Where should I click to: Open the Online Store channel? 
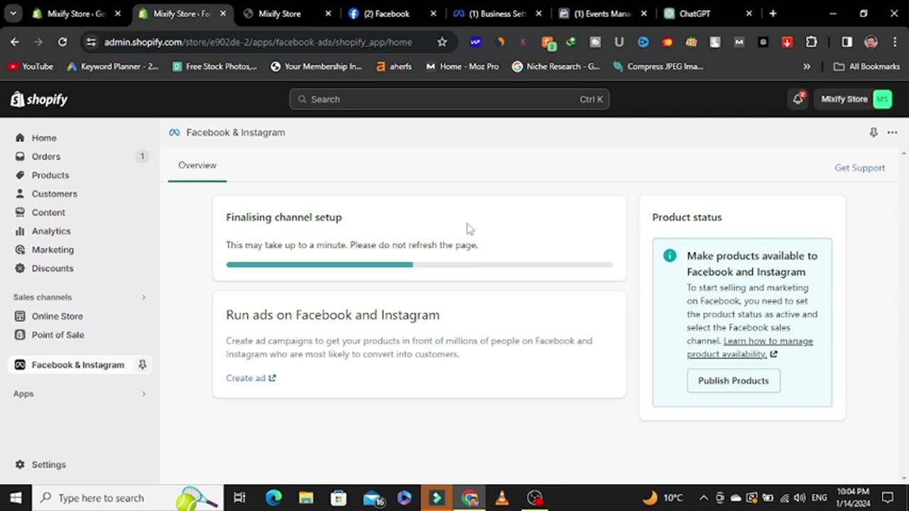tap(57, 316)
